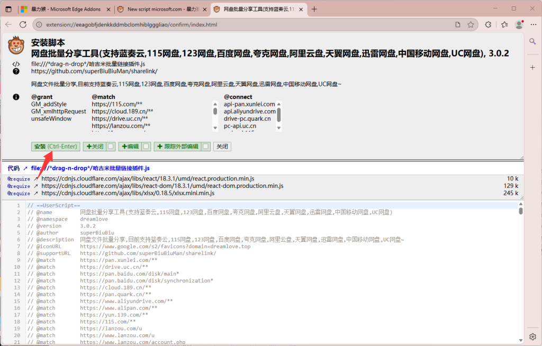Image resolution: width=542 pixels, height=346 pixels.
Task: Enable the checkbox next to 关闭
Action: pos(111,146)
